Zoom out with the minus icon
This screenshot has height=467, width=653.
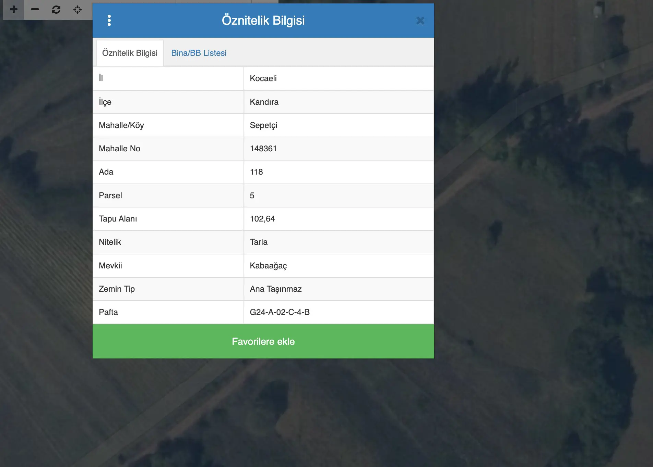pos(35,10)
